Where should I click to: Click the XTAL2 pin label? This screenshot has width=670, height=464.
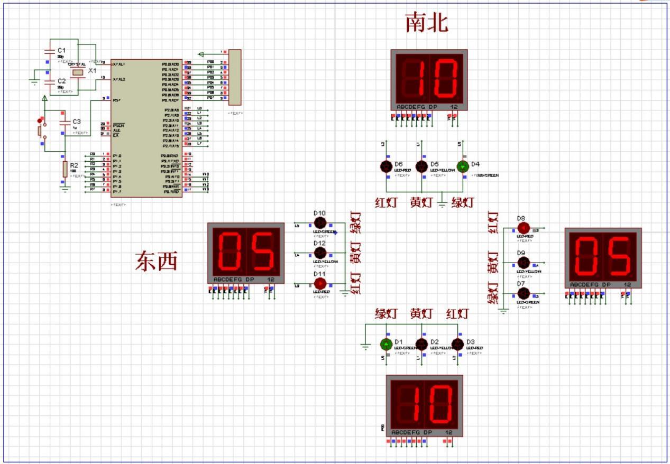tap(118, 79)
